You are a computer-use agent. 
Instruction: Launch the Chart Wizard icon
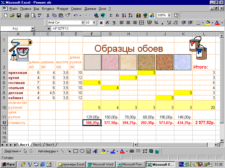click(x=138, y=15)
